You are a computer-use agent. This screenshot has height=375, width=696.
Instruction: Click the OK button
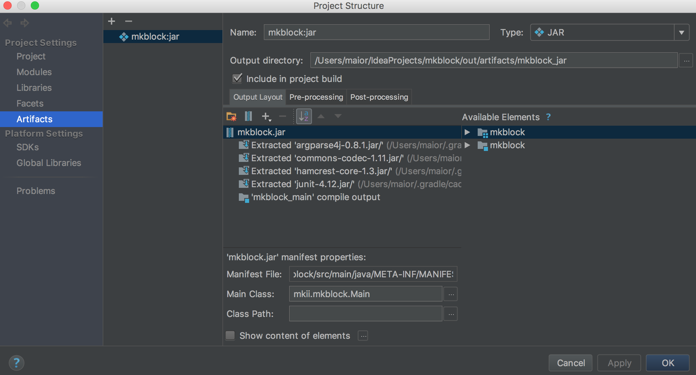[668, 363]
